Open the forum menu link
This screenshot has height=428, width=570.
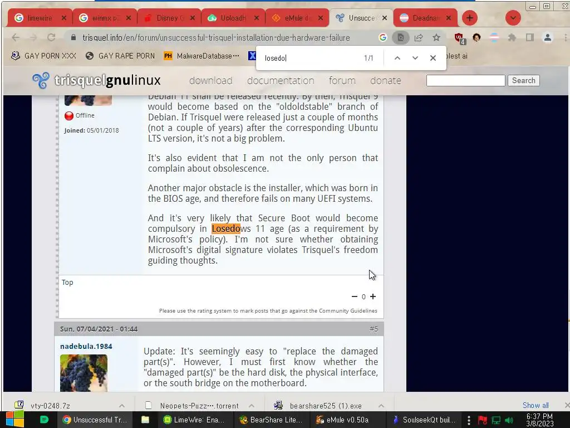click(x=342, y=80)
